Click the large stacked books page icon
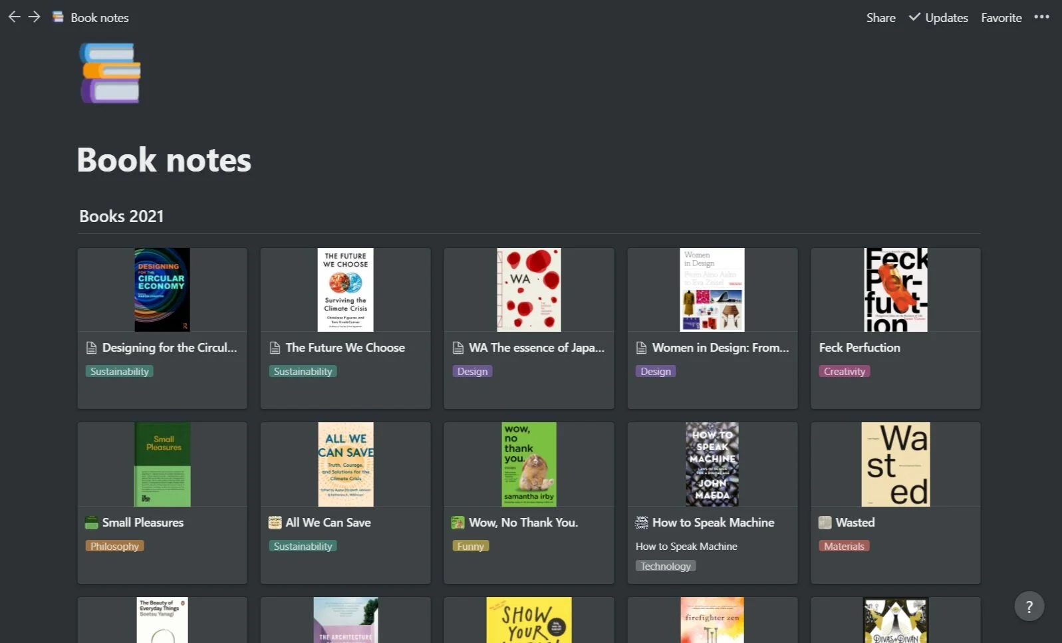Viewport: 1062px width, 643px height. [110, 73]
